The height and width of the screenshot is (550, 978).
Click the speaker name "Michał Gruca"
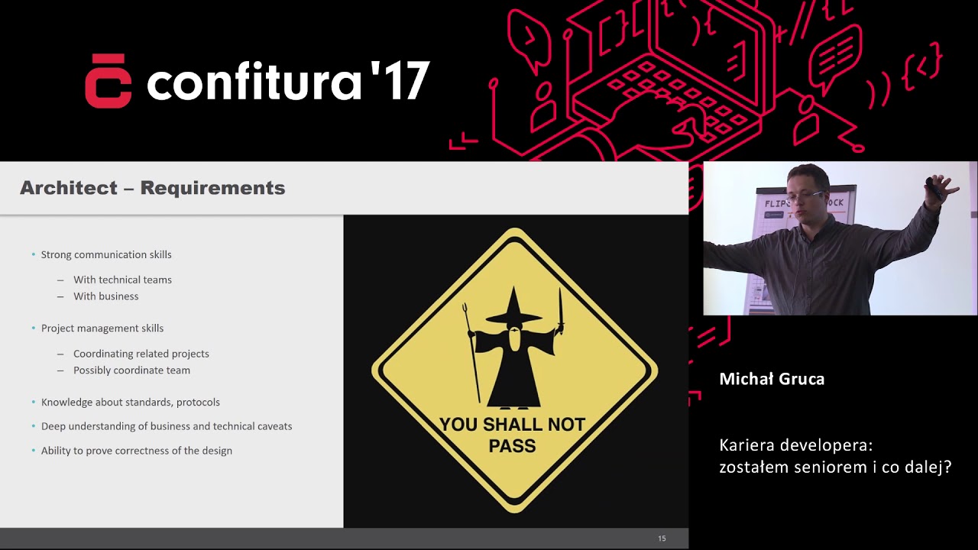[x=772, y=379]
